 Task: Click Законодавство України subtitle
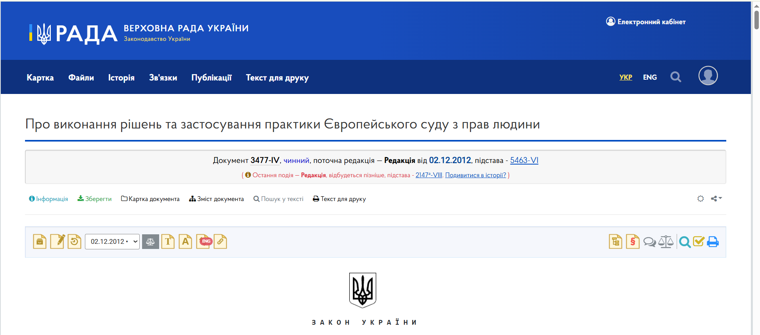pos(157,39)
